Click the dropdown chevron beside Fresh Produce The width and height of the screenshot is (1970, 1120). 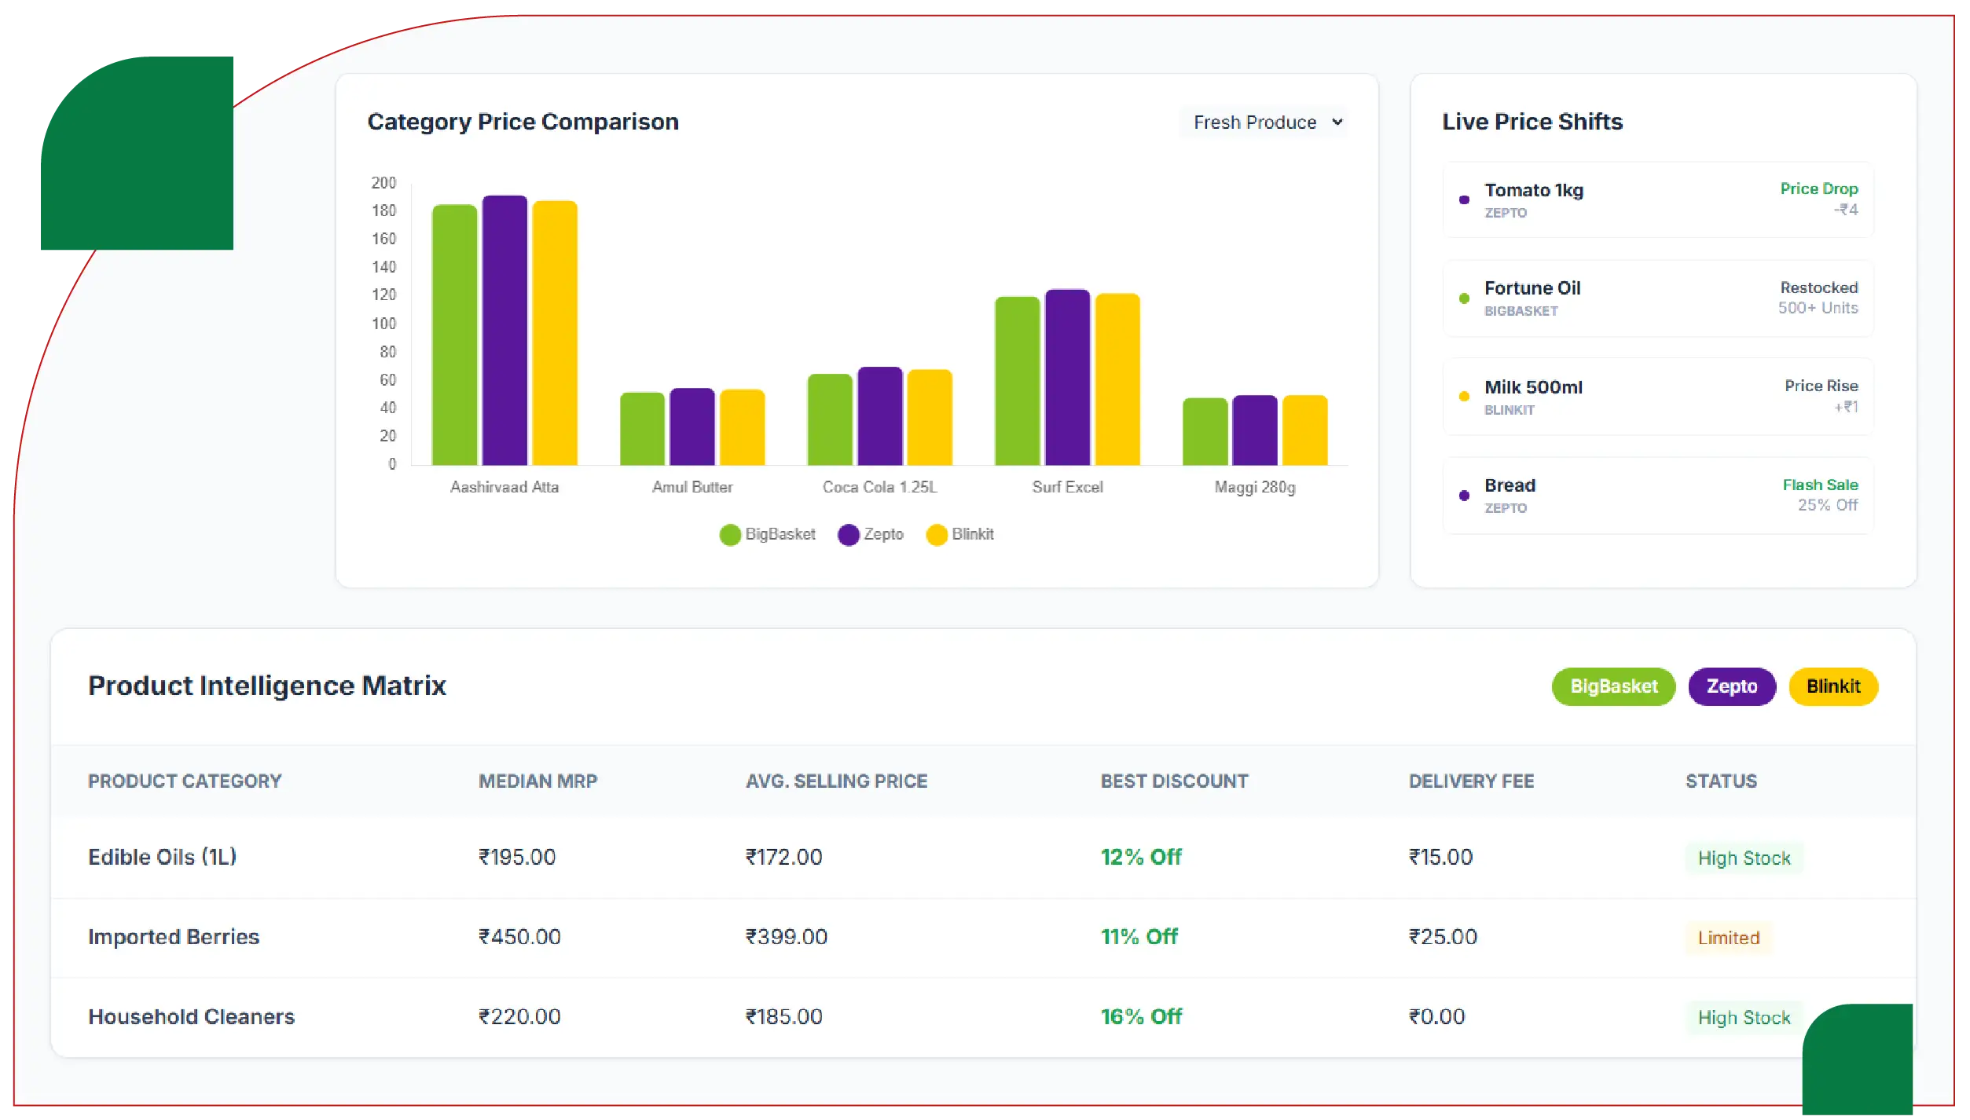coord(1337,123)
